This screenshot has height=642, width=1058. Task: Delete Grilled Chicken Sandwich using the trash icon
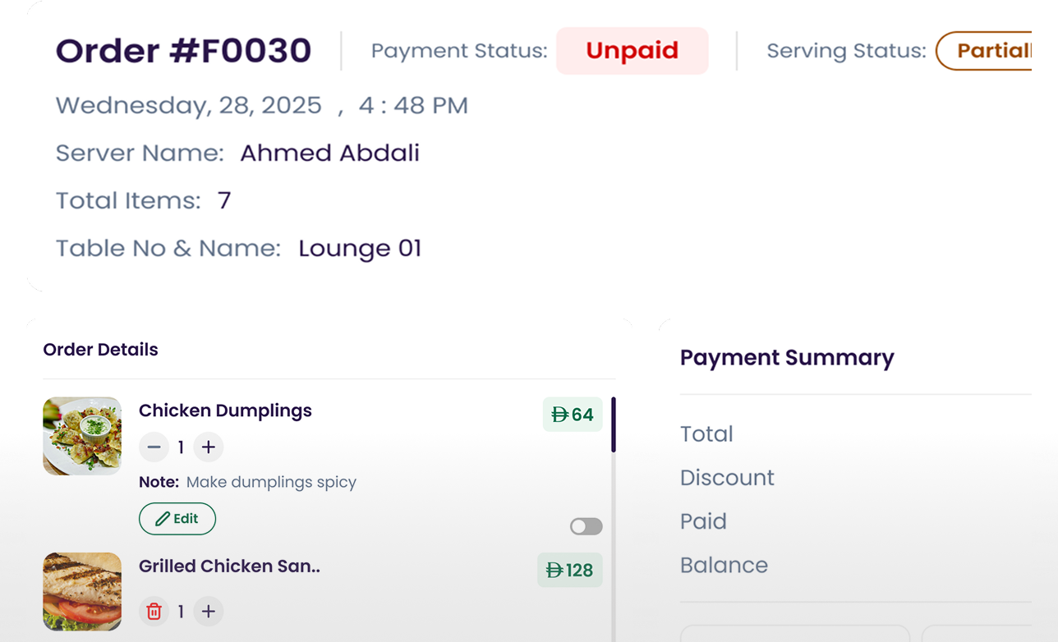154,612
